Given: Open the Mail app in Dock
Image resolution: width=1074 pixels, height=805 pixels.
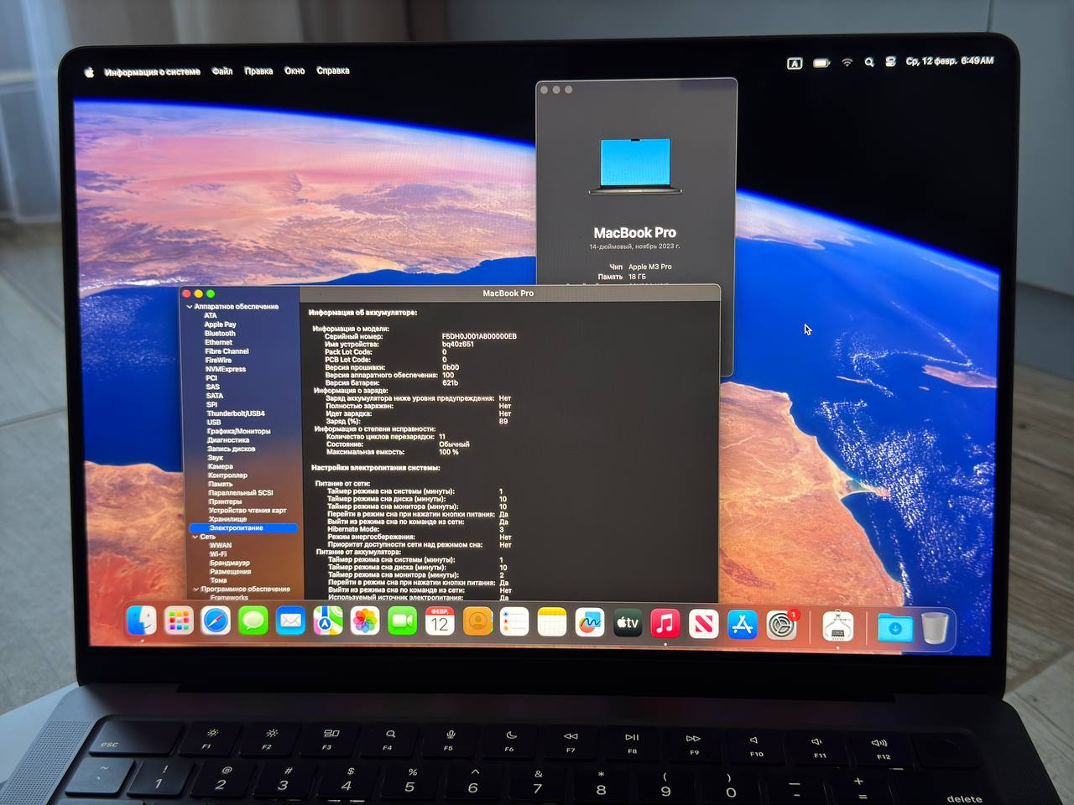Looking at the screenshot, I should coord(290,621).
